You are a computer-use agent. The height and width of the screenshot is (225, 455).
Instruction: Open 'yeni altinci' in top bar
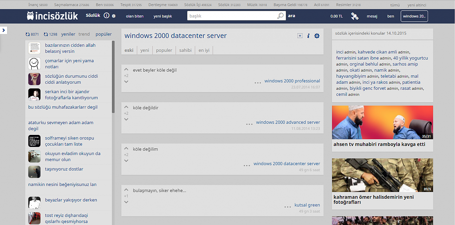[417, 5]
